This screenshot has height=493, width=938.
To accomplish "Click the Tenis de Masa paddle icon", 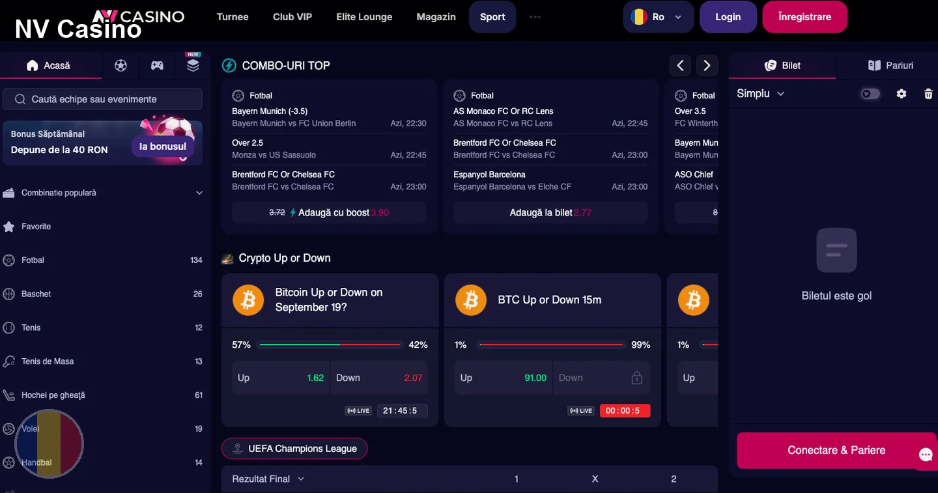I will pos(9,361).
